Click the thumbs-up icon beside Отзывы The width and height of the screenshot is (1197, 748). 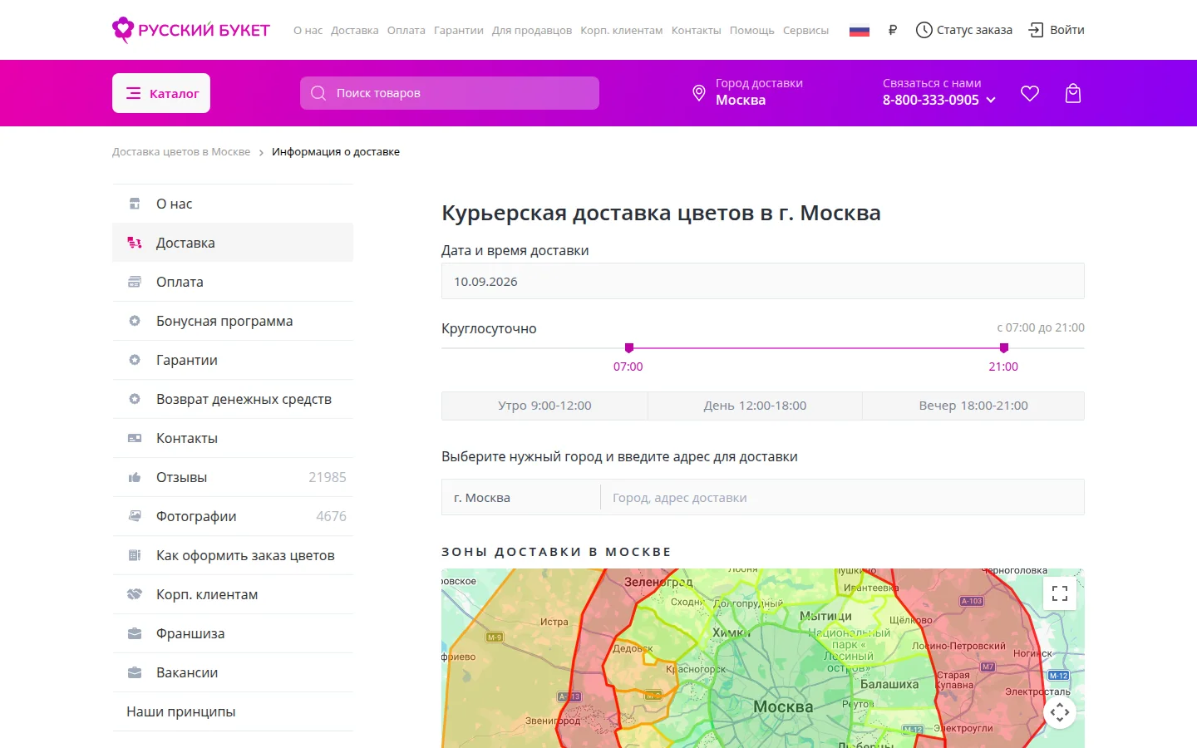(x=135, y=477)
